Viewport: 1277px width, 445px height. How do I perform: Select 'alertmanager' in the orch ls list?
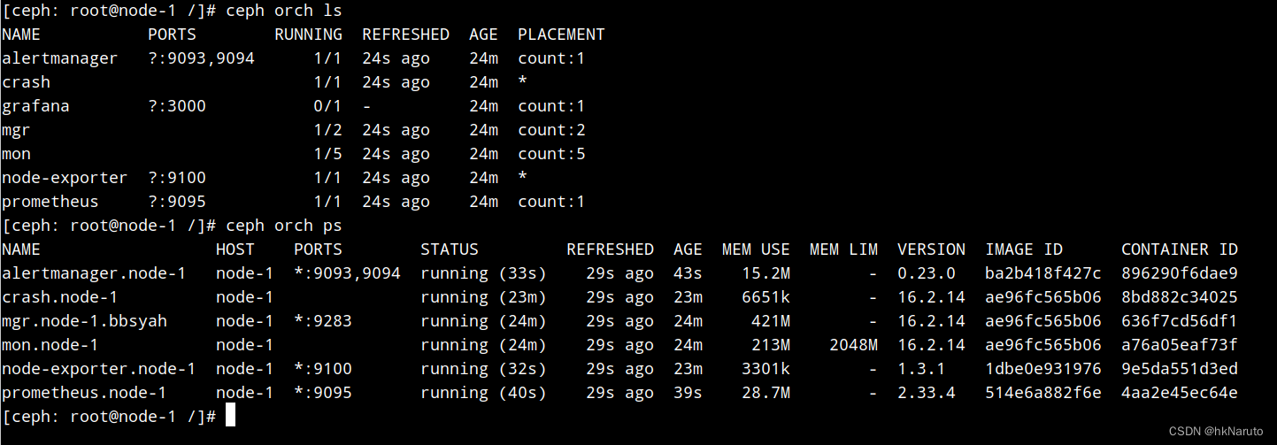pyautogui.click(x=59, y=58)
